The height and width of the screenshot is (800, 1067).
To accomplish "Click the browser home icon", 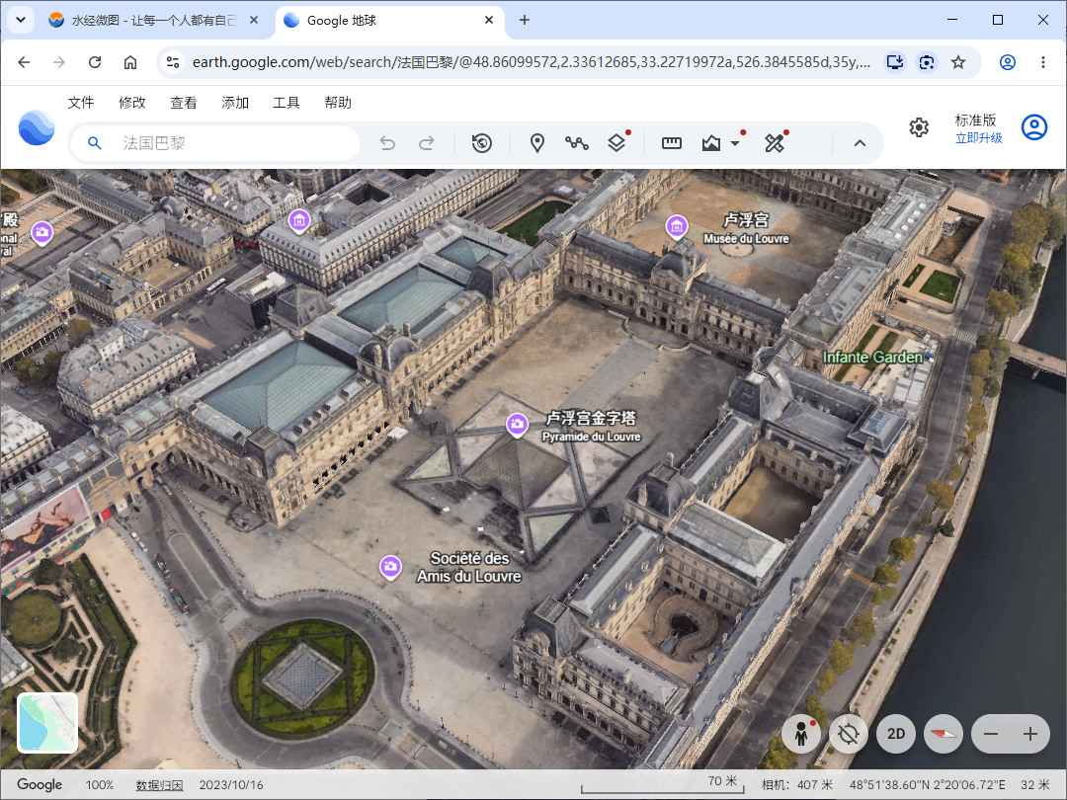I will point(130,62).
